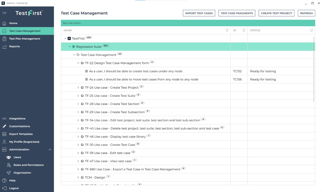Click the Users group icon
The width and height of the screenshot is (322, 192).
pyautogui.click(x=9, y=157)
